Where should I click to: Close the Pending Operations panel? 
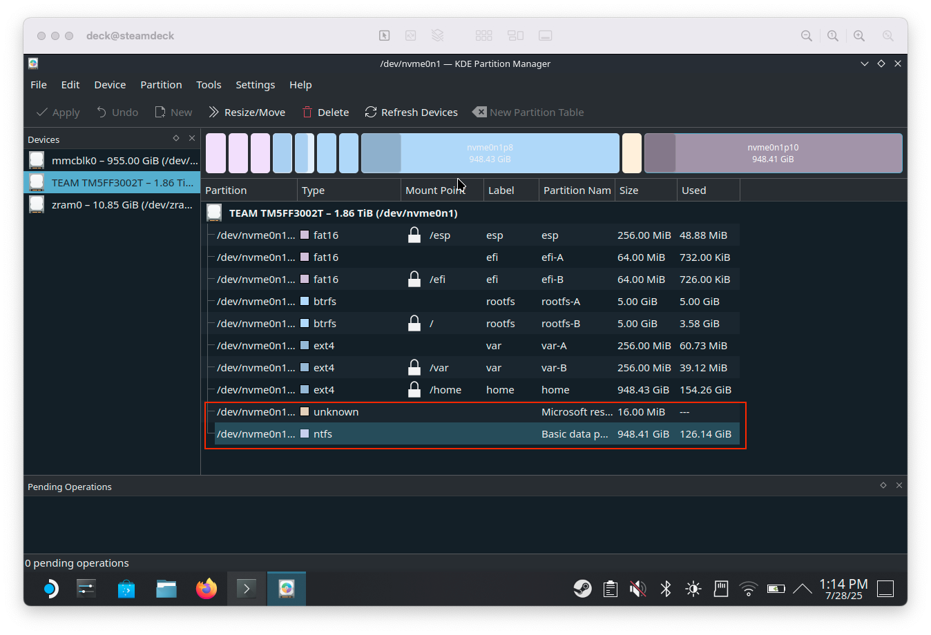point(899,485)
